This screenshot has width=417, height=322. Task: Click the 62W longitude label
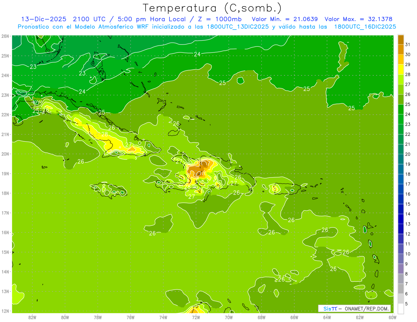(360, 317)
